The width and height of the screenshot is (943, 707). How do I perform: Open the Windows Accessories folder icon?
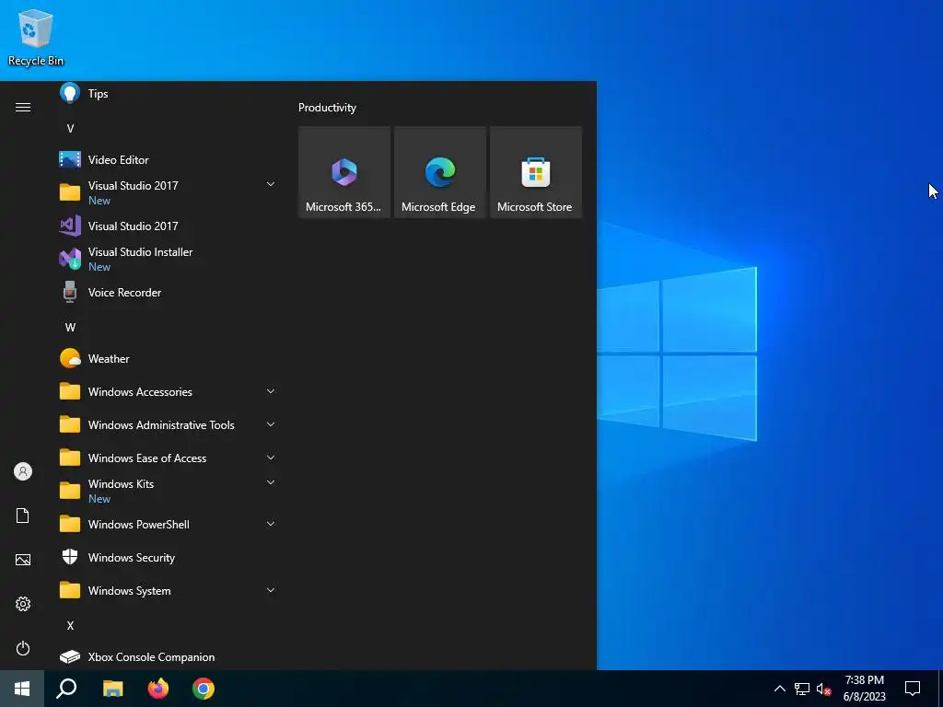point(70,391)
